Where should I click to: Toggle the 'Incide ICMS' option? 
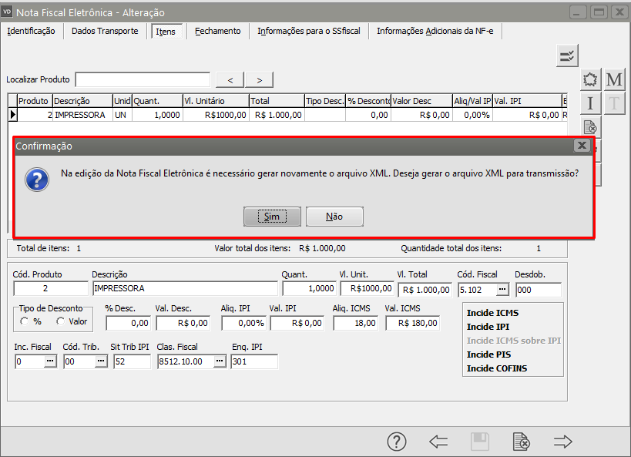tap(492, 313)
